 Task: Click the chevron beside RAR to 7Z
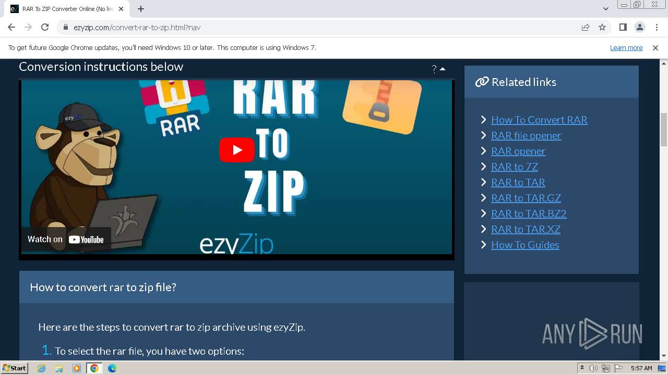coord(483,167)
